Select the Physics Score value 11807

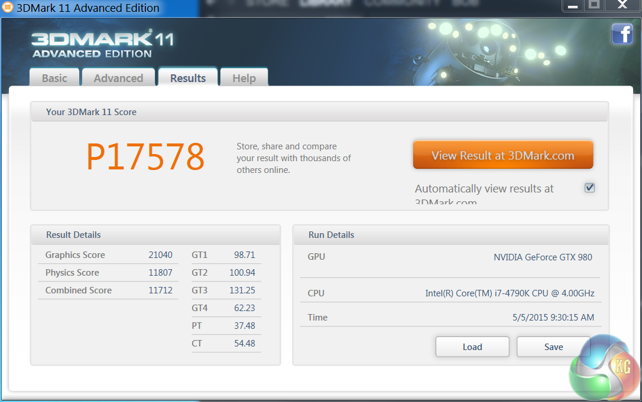(x=160, y=272)
